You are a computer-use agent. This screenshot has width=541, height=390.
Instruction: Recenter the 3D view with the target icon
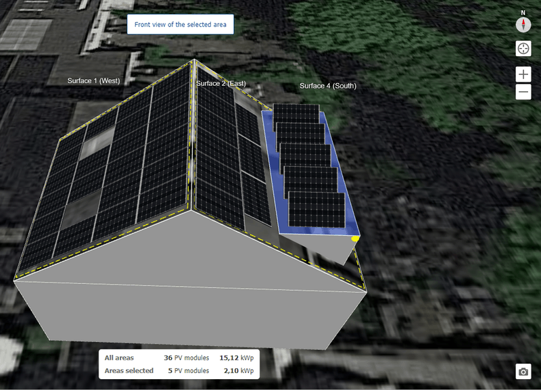pos(523,48)
